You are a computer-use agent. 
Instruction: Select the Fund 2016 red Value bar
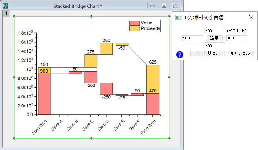click(x=153, y=104)
